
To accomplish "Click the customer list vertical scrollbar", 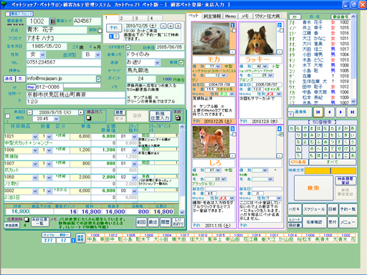I will (x=353, y=59).
